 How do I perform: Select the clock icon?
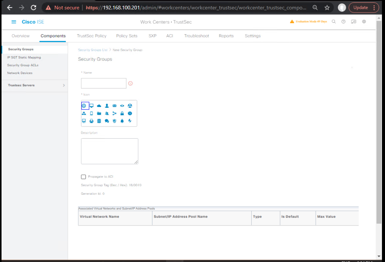click(x=130, y=113)
